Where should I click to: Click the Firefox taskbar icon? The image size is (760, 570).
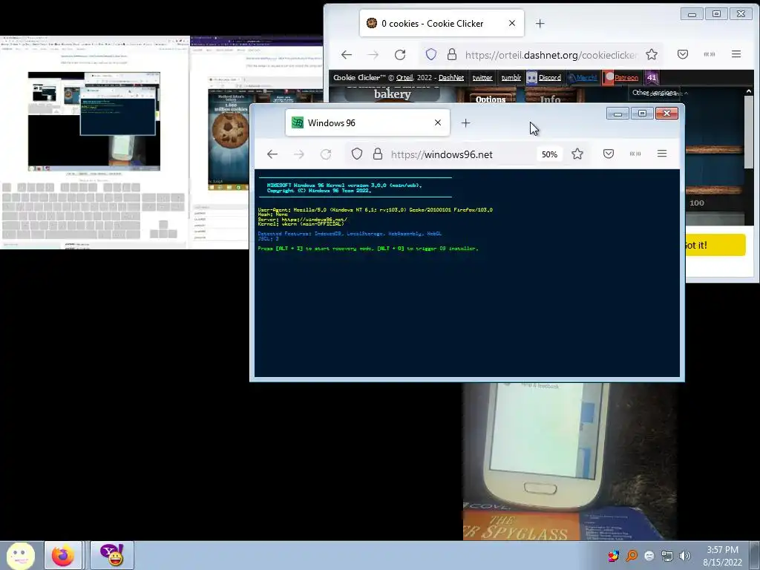tap(63, 555)
